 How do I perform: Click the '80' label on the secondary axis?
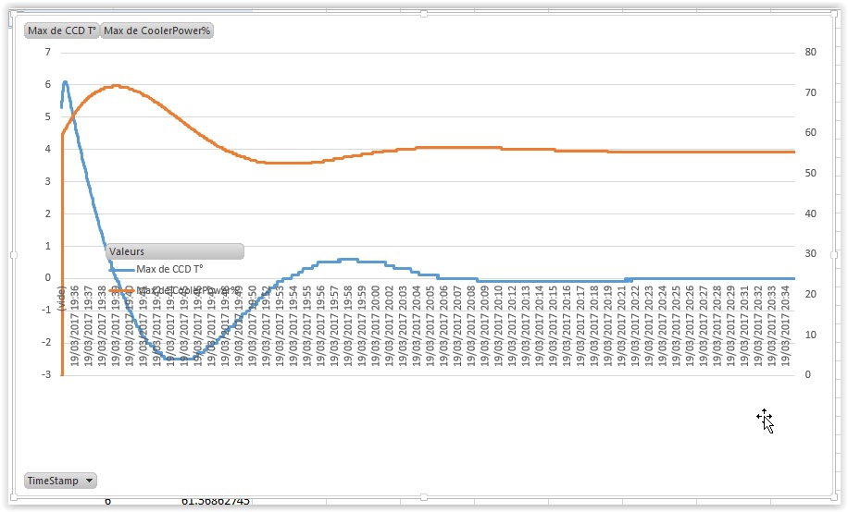(x=810, y=52)
